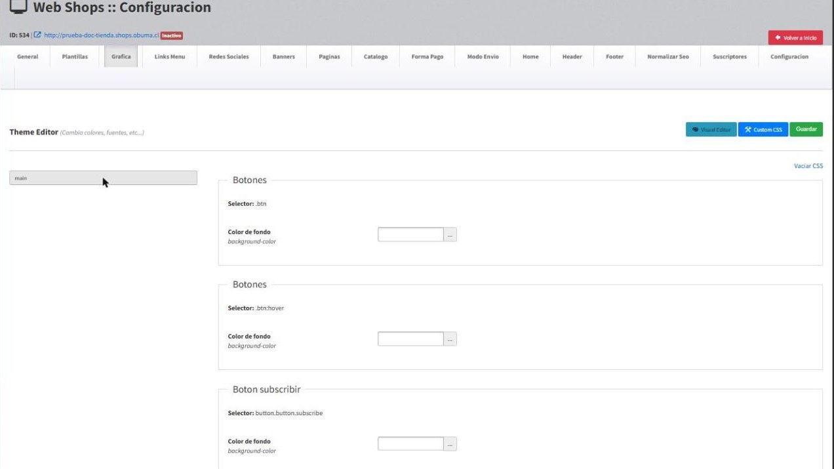Click the red Inactive status badge
Image resolution: width=834 pixels, height=469 pixels.
point(172,35)
